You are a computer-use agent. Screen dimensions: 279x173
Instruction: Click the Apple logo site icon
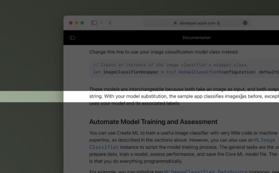(x=175, y=23)
